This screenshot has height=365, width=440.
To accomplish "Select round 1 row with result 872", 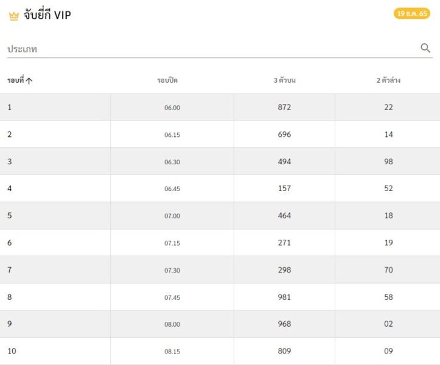I will (x=220, y=107).
